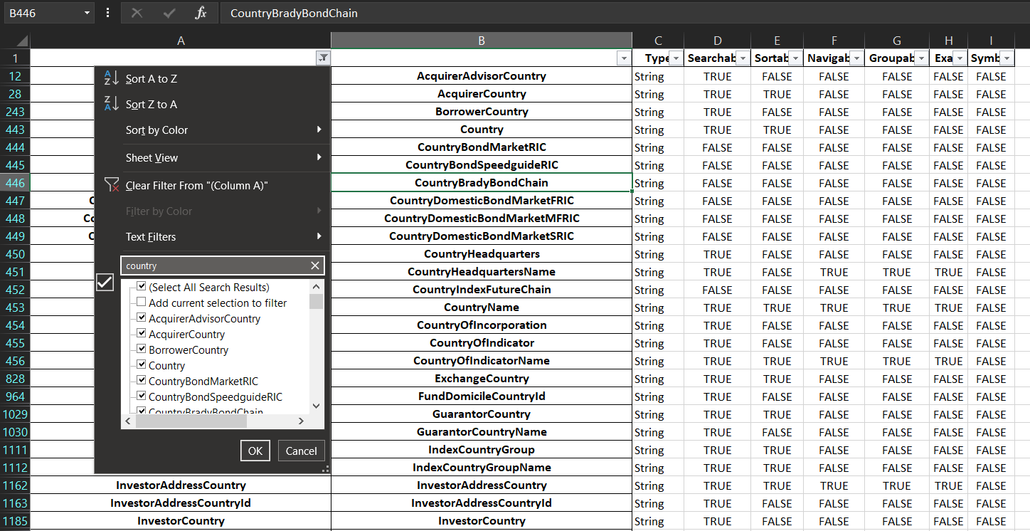Open Exact column filter dropdown
This screenshot has height=531, width=1030.
(x=960, y=58)
